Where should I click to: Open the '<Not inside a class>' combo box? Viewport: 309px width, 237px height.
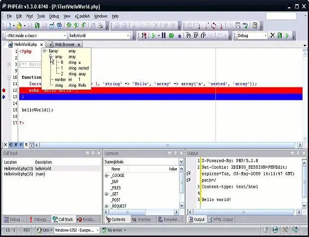click(x=65, y=36)
